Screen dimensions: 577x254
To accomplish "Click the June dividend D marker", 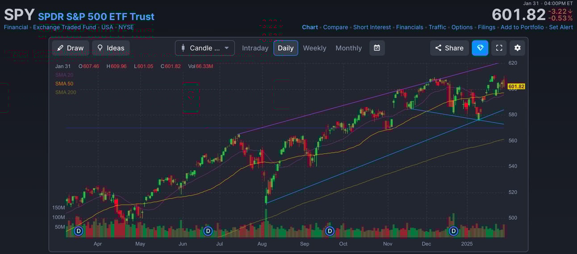I will click(208, 231).
